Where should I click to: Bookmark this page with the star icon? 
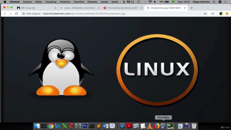tap(205, 14)
